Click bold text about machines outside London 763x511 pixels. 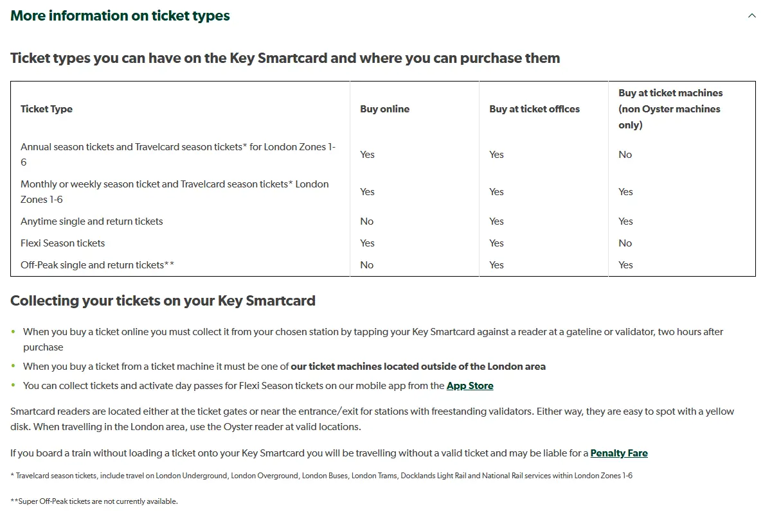pyautogui.click(x=418, y=367)
